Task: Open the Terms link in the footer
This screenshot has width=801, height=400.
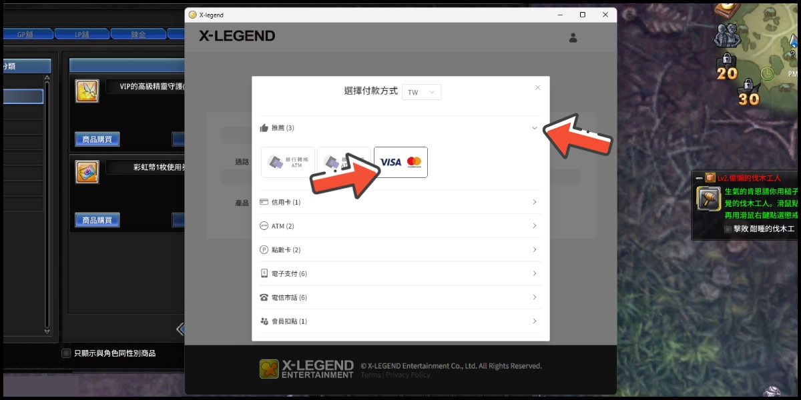Action: coord(370,375)
